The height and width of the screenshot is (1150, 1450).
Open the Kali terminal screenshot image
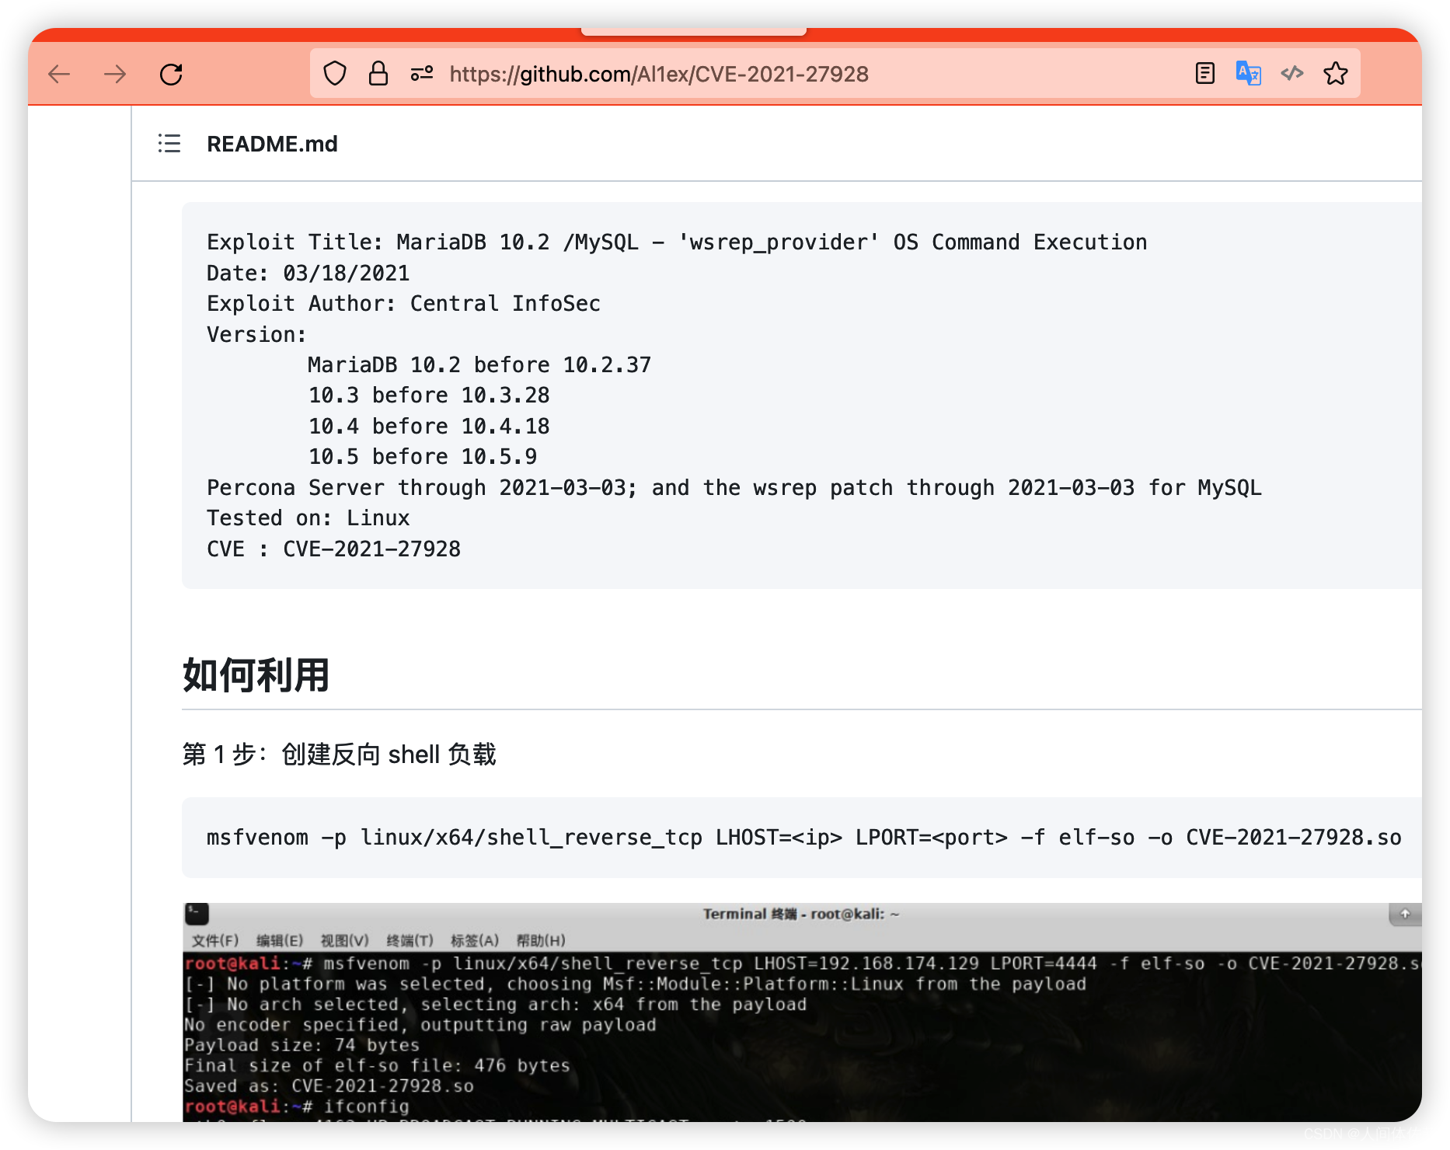pos(802,1012)
